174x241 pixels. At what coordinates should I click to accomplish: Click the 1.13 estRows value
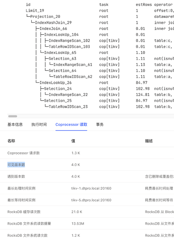[140, 65]
